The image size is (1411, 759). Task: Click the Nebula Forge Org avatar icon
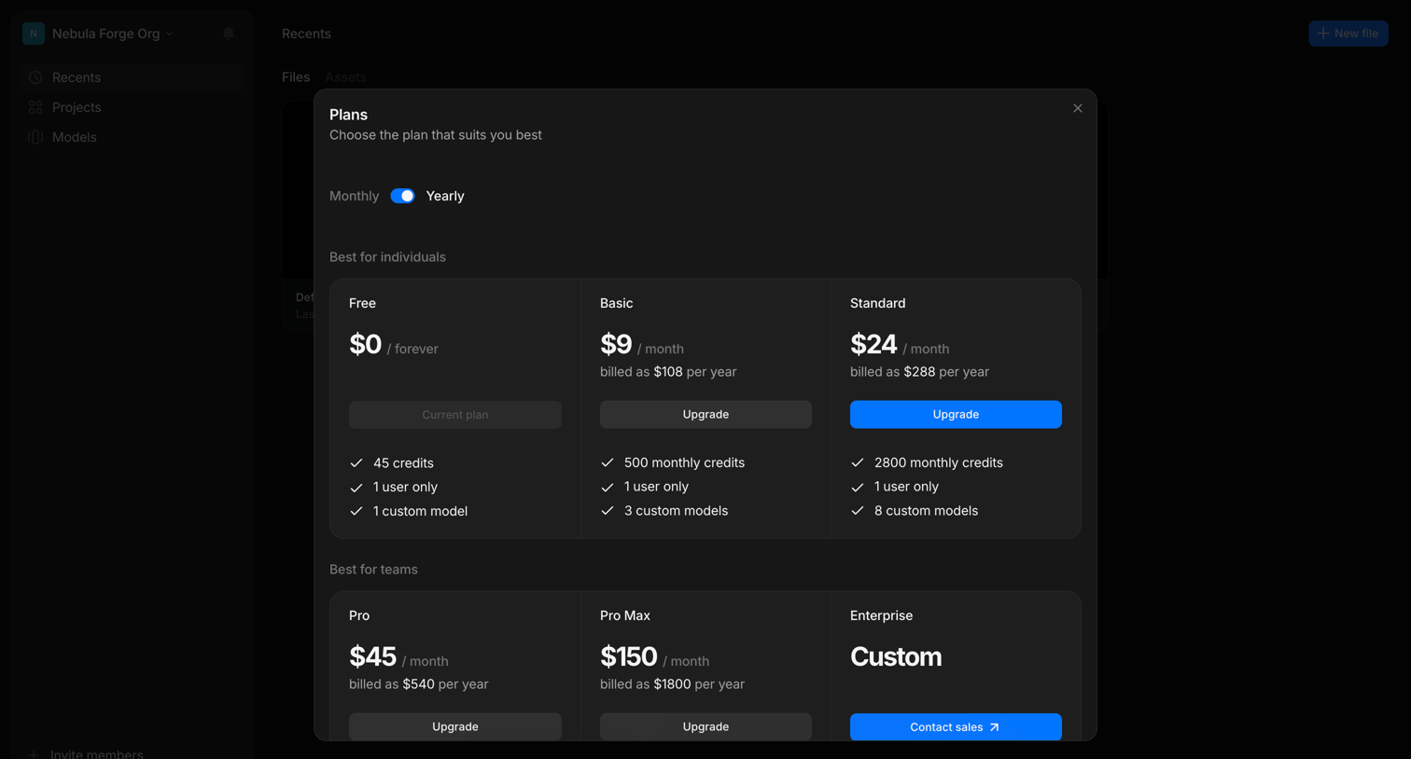(34, 34)
